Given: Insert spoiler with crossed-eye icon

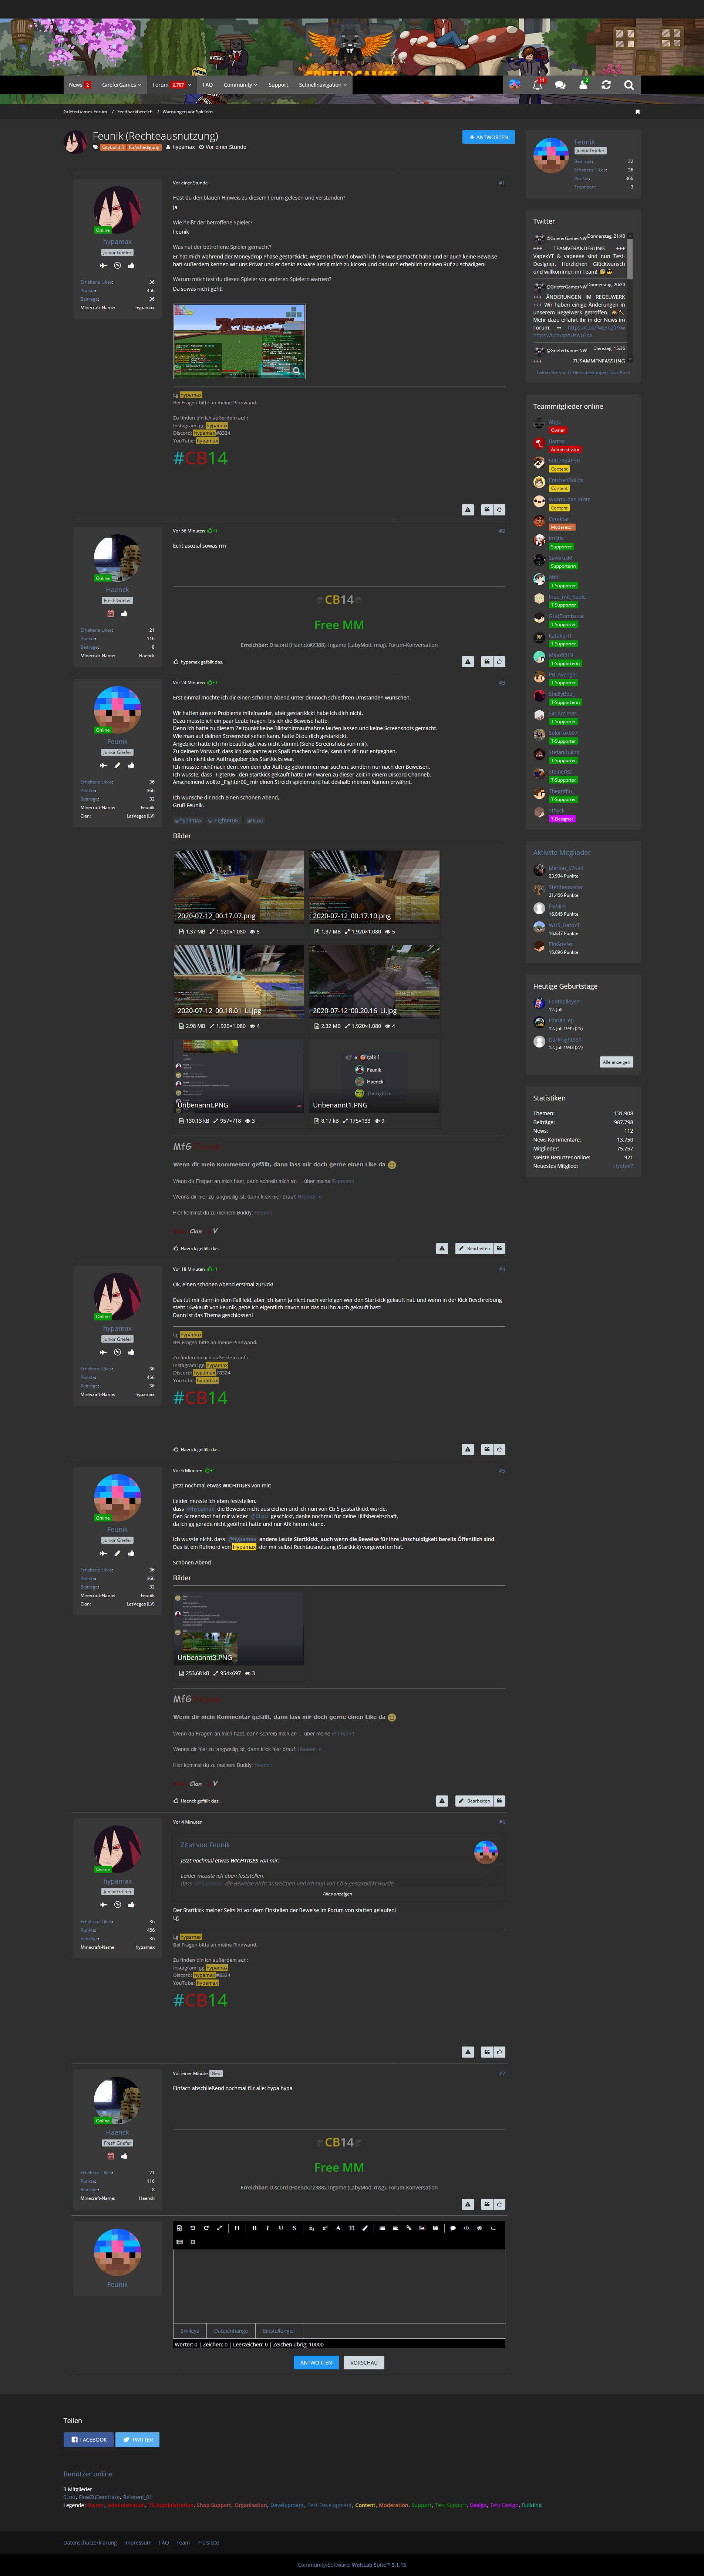Looking at the screenshot, I should [x=479, y=2228].
